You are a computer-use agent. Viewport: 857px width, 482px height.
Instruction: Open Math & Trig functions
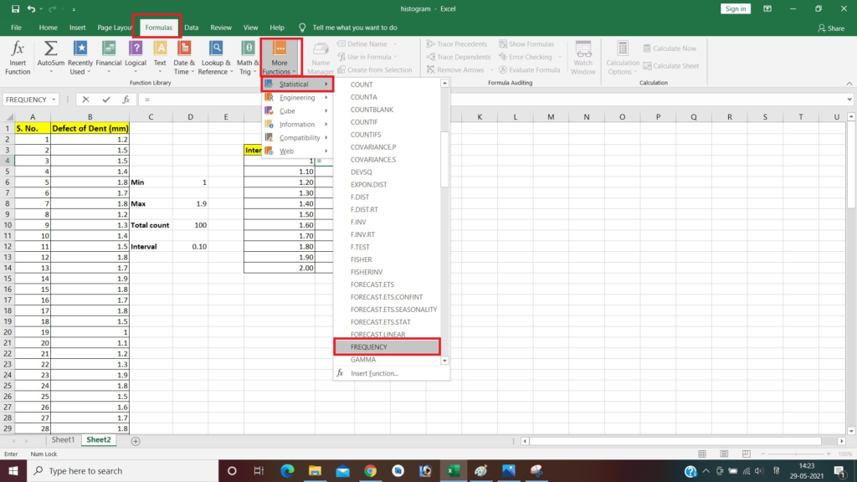click(248, 58)
